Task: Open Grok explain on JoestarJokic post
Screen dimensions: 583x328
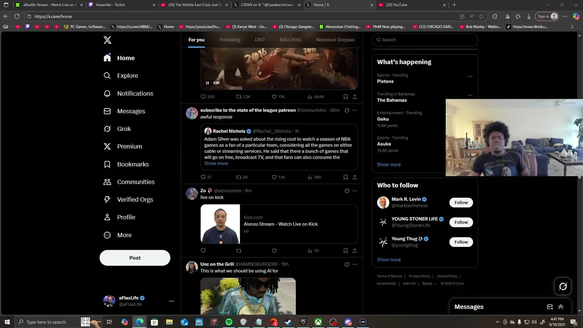Action: [347, 110]
